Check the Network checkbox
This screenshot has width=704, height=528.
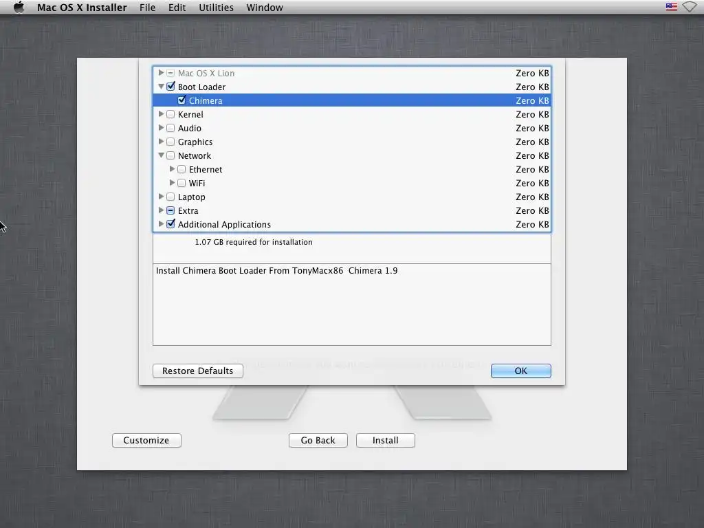coord(170,155)
